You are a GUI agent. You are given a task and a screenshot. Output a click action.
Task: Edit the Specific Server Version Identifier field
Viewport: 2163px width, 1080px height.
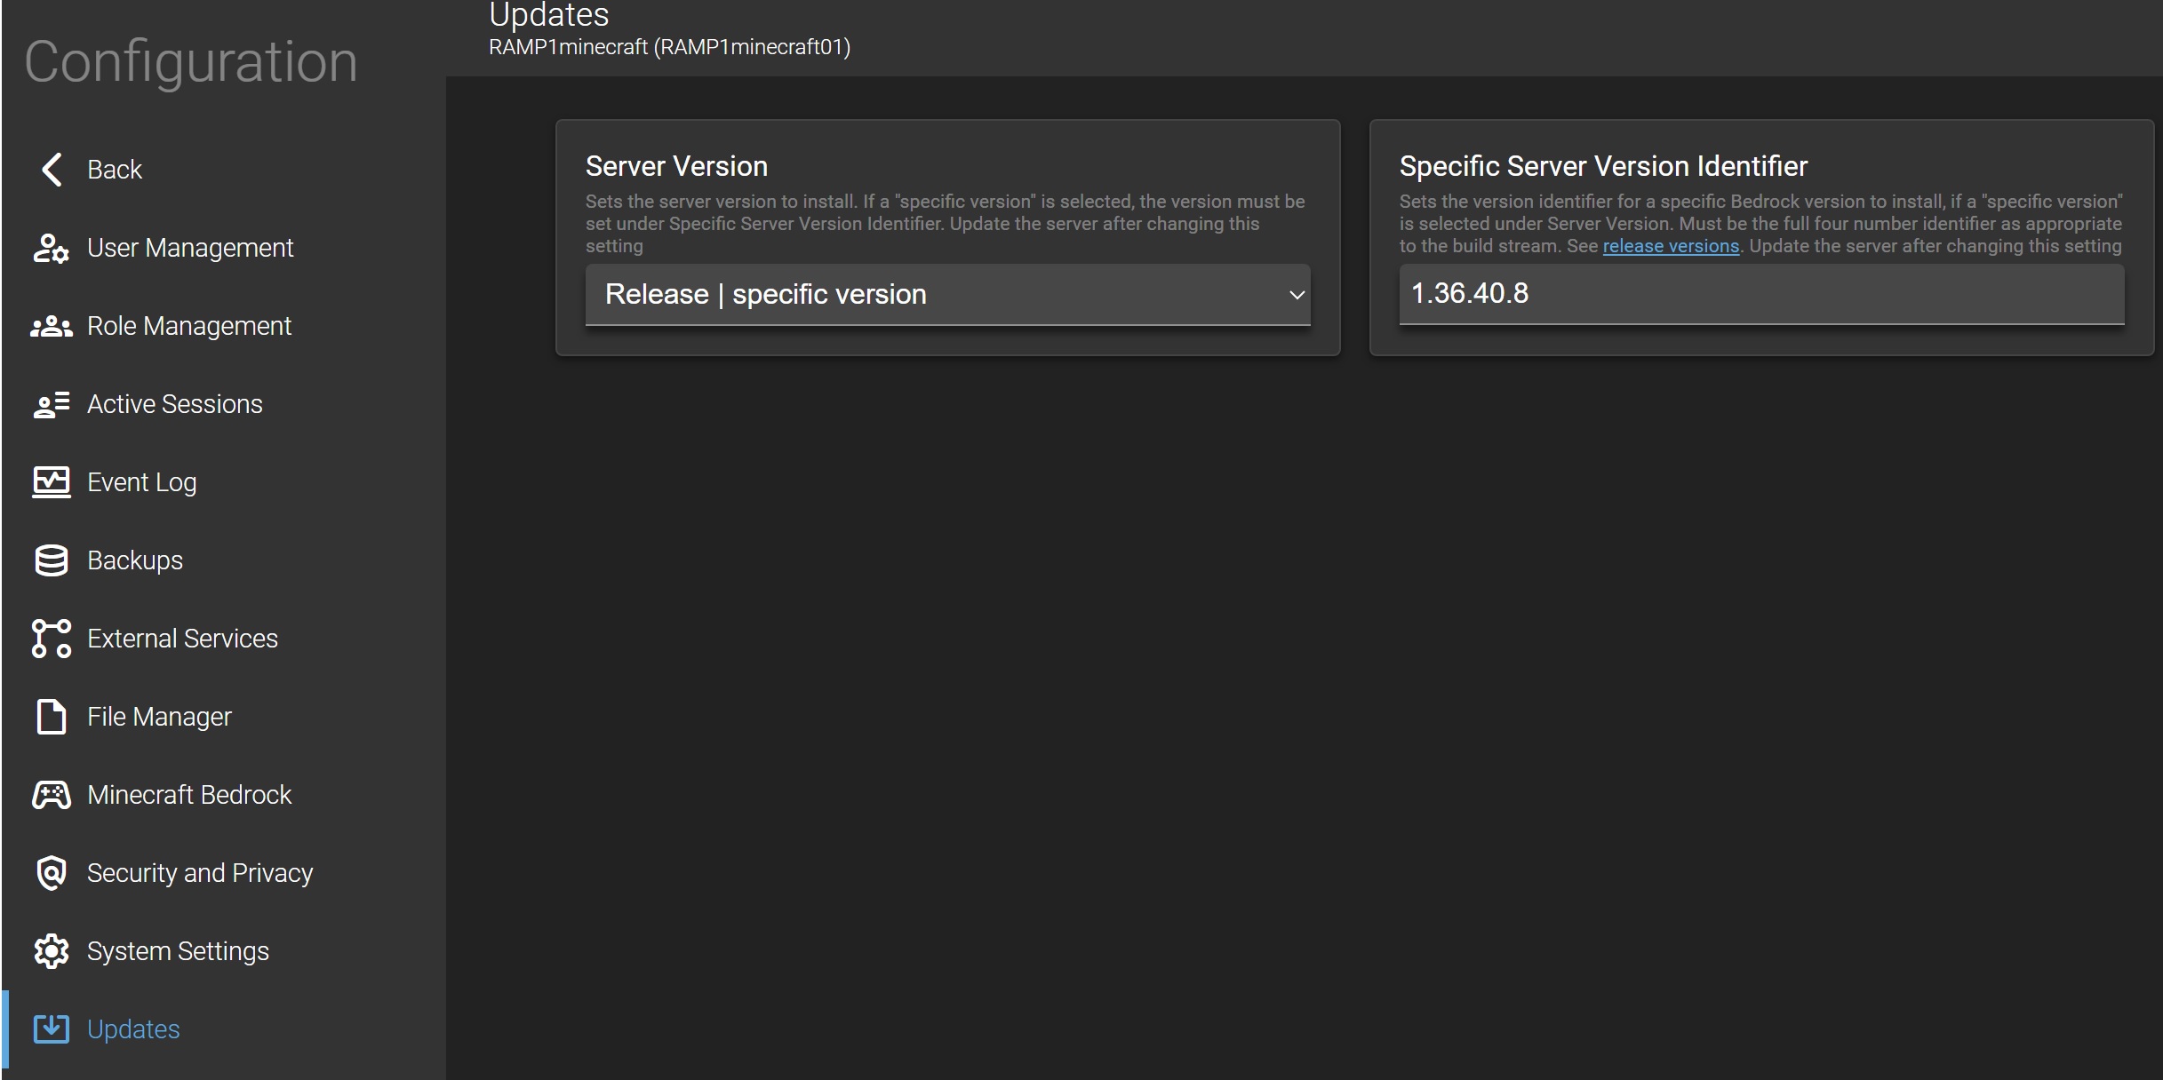[1761, 294]
